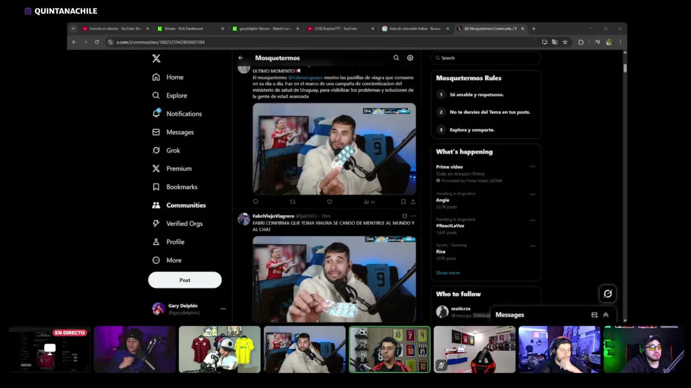691x388 pixels.
Task: Open new browser tab with plus button
Action: click(x=533, y=29)
